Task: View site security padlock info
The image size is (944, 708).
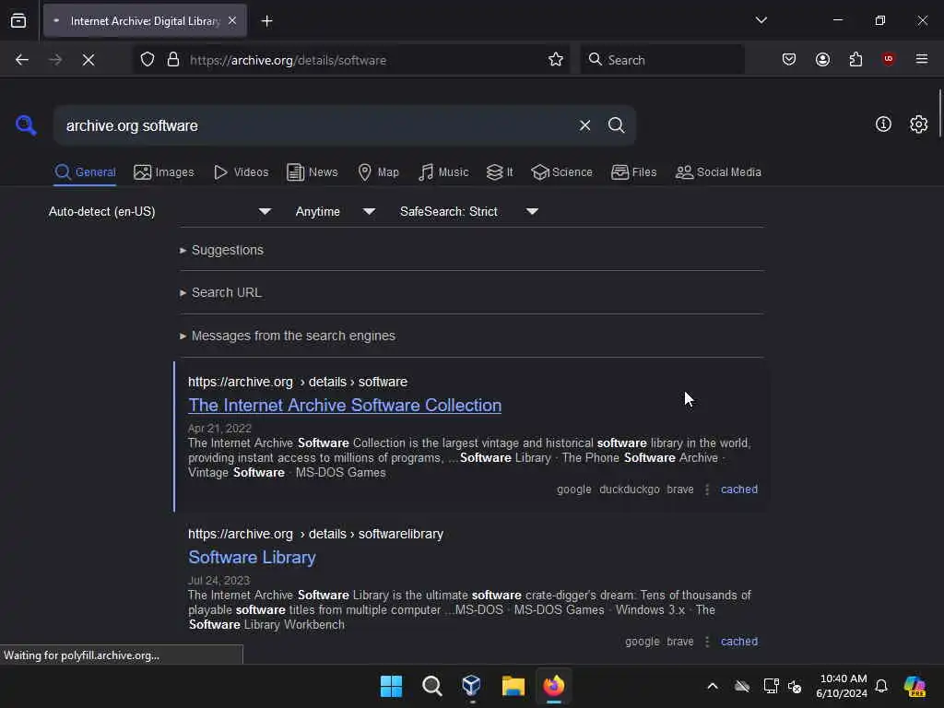Action: coord(173,60)
